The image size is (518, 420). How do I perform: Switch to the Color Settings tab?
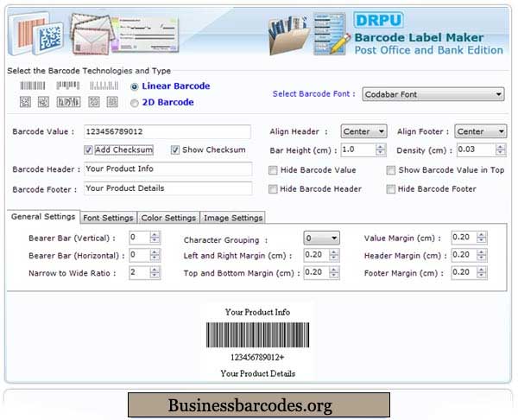click(x=168, y=218)
